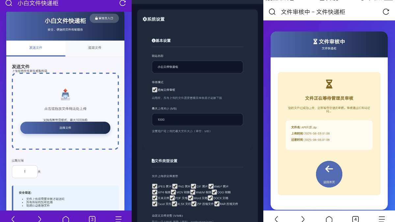395x222 pixels.
Task: Disable the Word 文档 file type
Action: point(191,198)
